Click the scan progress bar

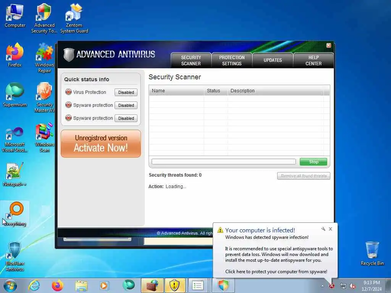(224, 162)
